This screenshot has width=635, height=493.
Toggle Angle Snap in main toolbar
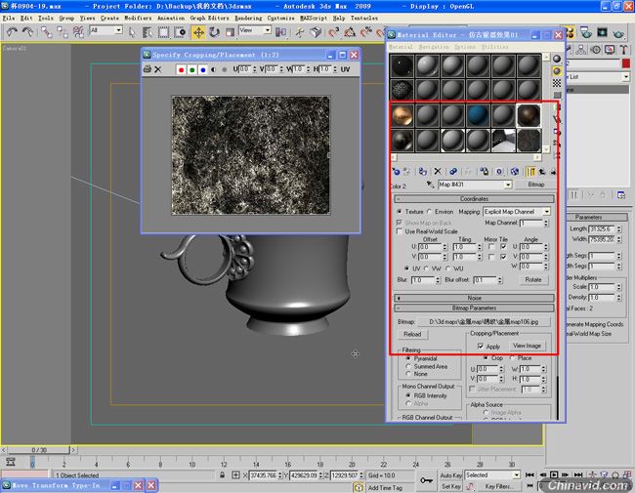pyautogui.click(x=350, y=32)
